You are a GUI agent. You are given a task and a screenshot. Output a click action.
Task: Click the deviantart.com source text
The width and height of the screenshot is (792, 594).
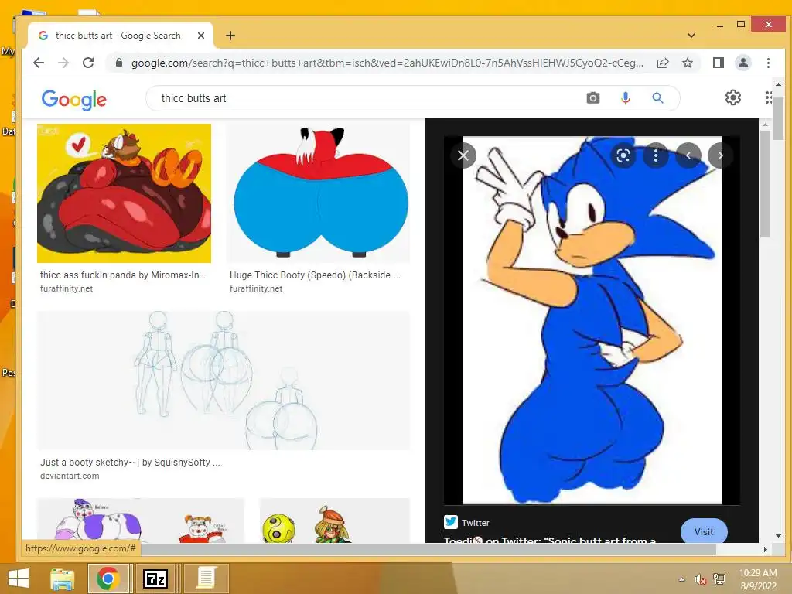point(70,476)
